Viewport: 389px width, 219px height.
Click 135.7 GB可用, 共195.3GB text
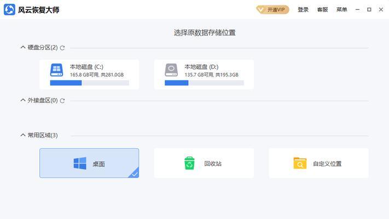[x=211, y=75]
